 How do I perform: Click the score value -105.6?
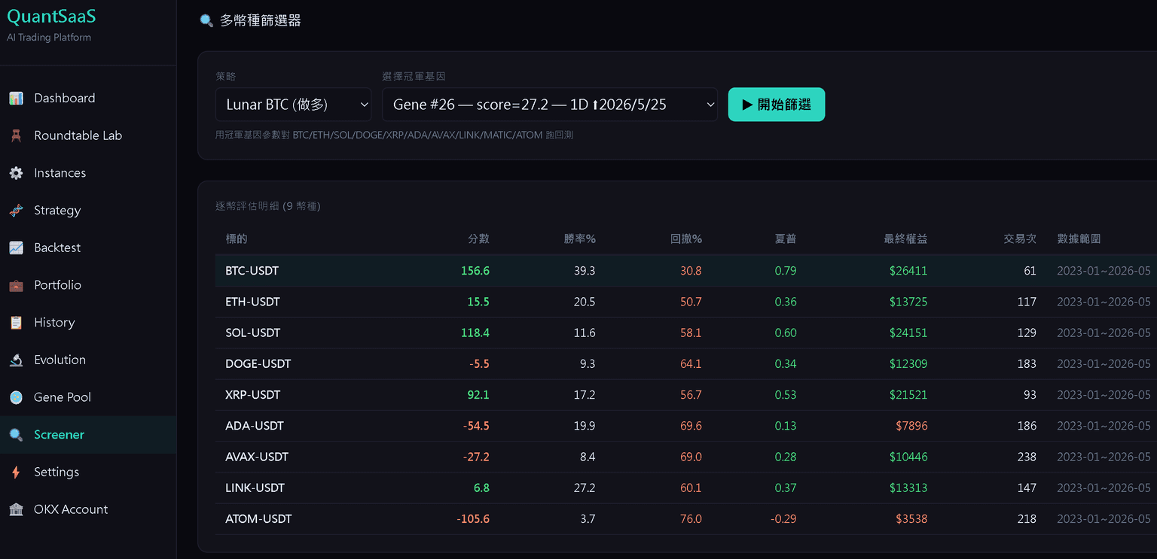point(473,519)
